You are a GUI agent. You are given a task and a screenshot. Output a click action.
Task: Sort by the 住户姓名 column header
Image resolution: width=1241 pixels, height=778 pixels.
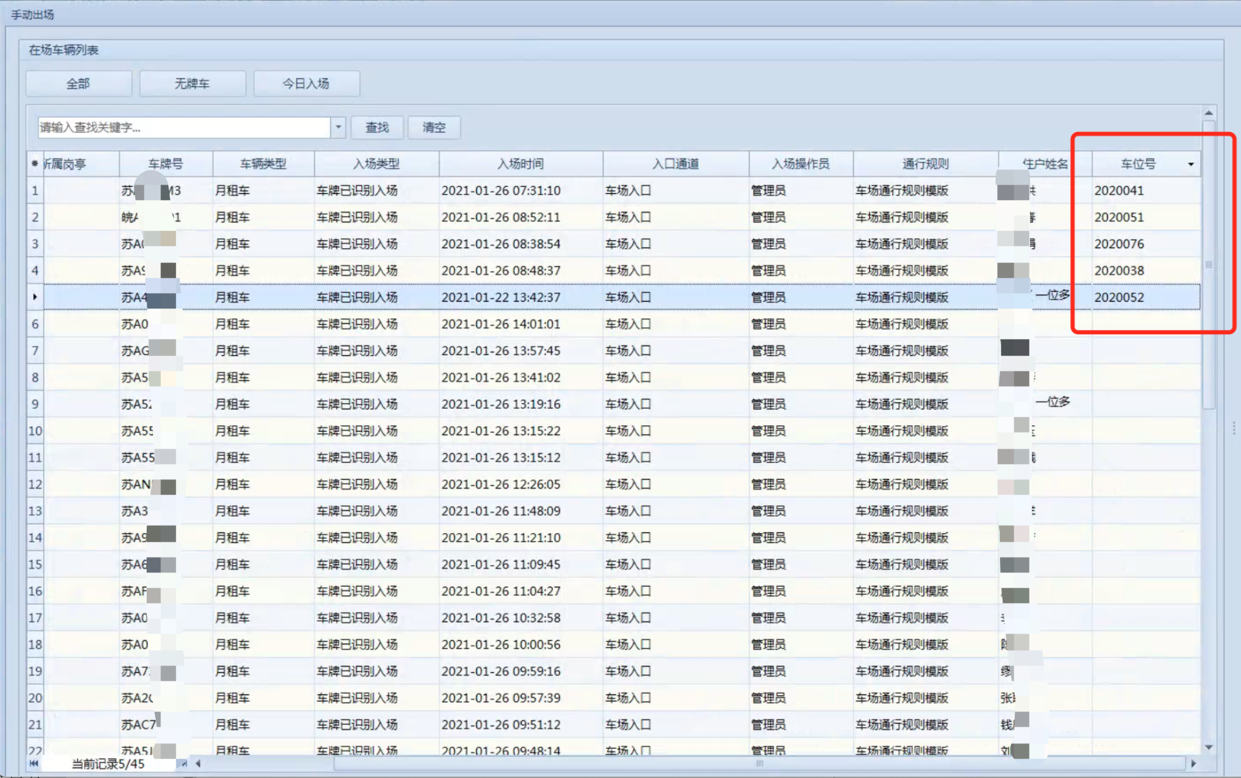(x=1045, y=164)
